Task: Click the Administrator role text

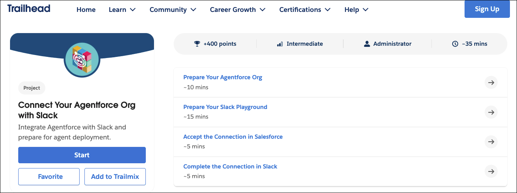Action: (392, 44)
